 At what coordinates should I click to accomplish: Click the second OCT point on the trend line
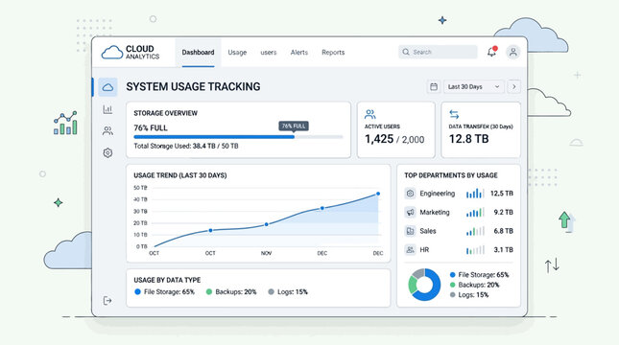210,230
